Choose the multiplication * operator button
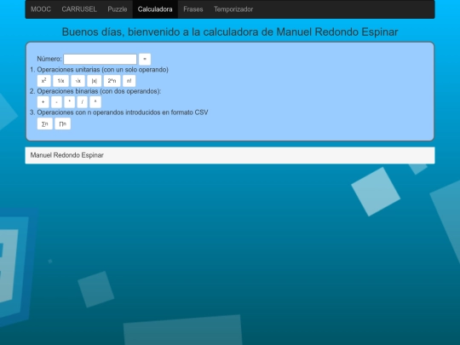This screenshot has width=460, height=345. tap(70, 102)
